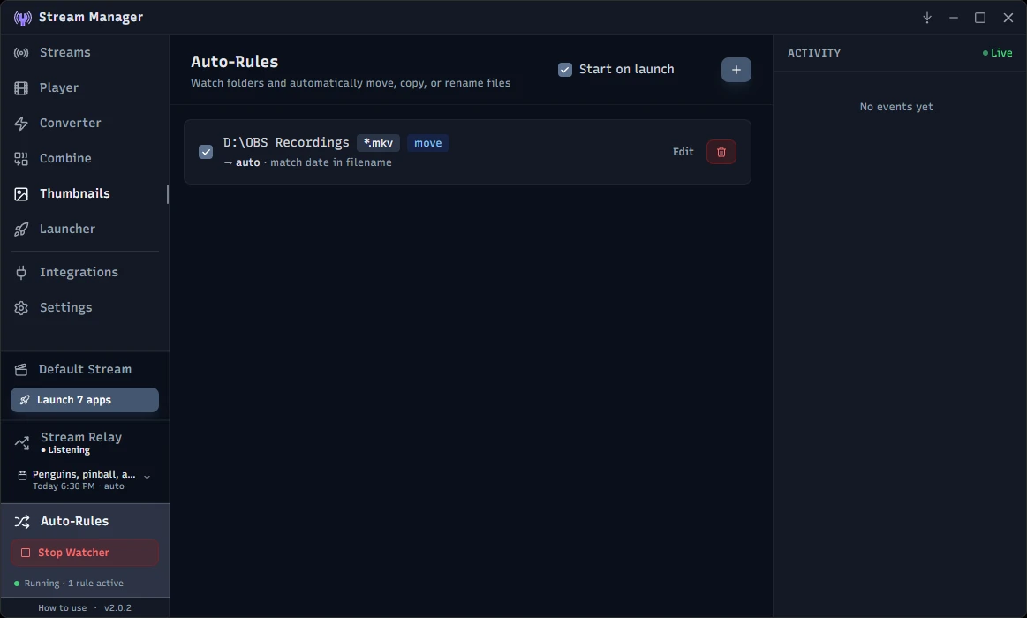The height and width of the screenshot is (618, 1027).
Task: Click the move action tag
Action: pyautogui.click(x=427, y=143)
